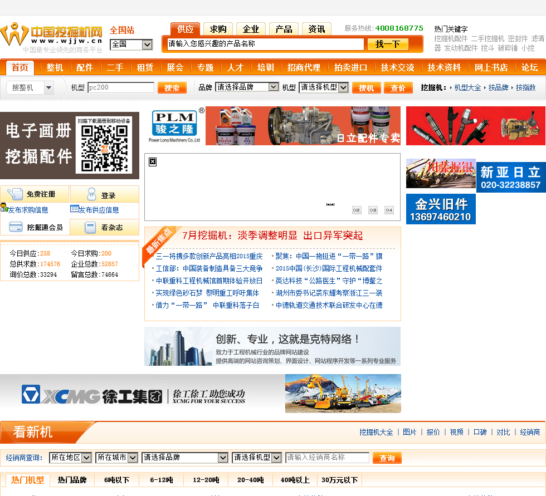Click the broken image icon in slideshow
Screen dimensions: 546x496
coord(153,162)
